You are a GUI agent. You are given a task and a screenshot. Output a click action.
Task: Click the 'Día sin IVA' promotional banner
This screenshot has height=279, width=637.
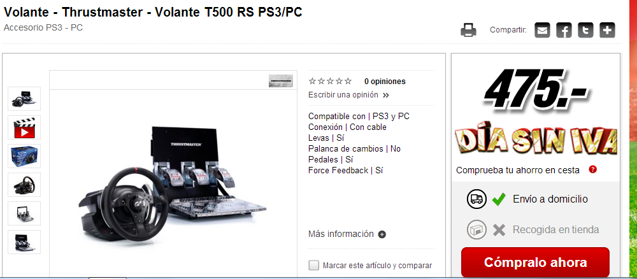tap(536, 141)
